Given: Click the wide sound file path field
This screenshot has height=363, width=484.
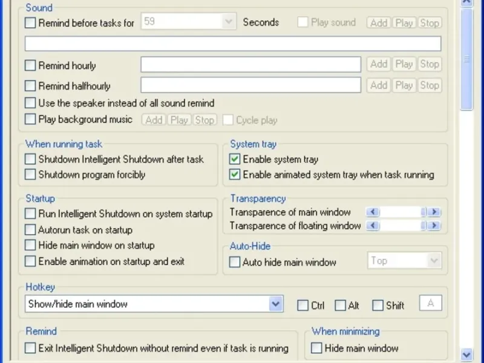Looking at the screenshot, I should coord(233,44).
